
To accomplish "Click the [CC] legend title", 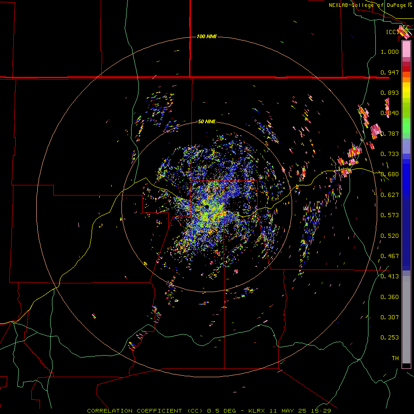I will pyautogui.click(x=392, y=32).
